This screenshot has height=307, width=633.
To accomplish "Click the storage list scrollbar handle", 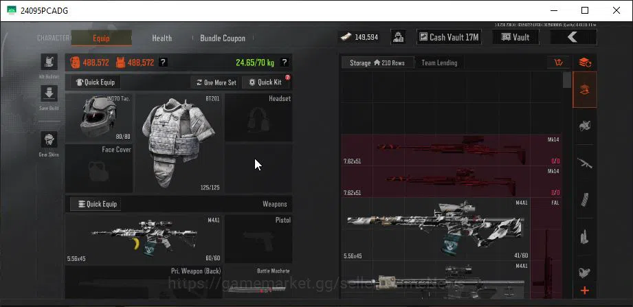I will click(567, 80).
